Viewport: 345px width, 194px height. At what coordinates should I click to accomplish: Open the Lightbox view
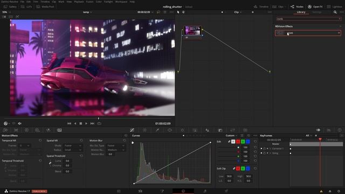tap(334, 6)
